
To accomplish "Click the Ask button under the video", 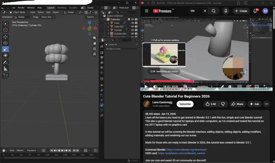I will click(254, 104).
